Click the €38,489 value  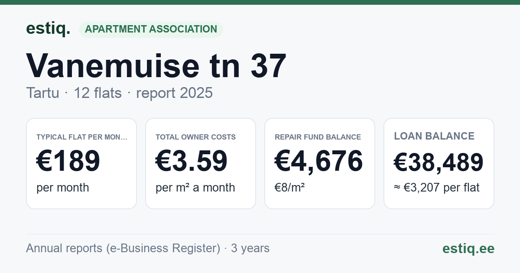(x=439, y=162)
